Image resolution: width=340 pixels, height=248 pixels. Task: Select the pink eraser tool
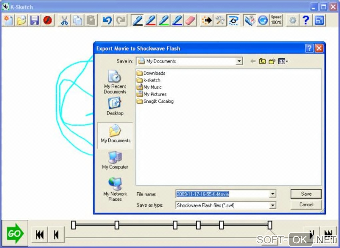pyautogui.click(x=190, y=21)
